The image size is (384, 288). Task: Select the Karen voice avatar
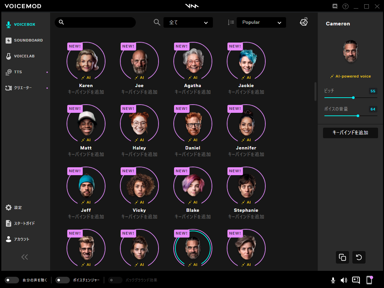(x=86, y=61)
